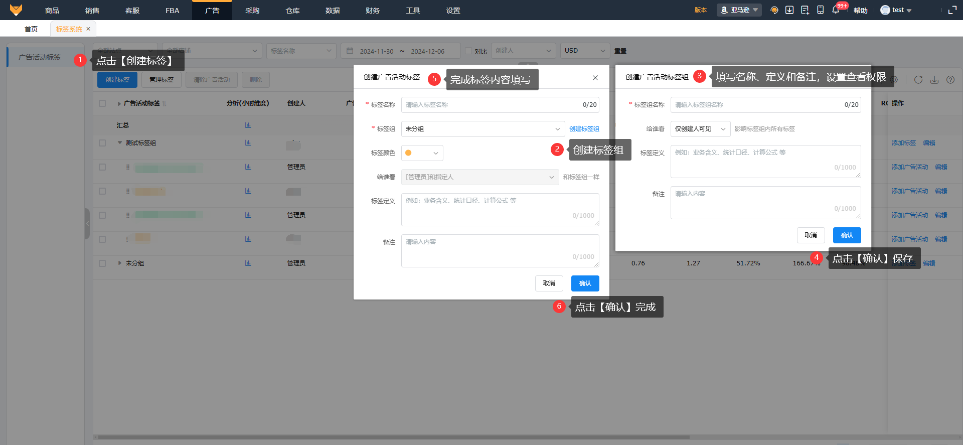Toggle the 对比 compare checkbox
This screenshot has width=963, height=445.
click(x=468, y=51)
